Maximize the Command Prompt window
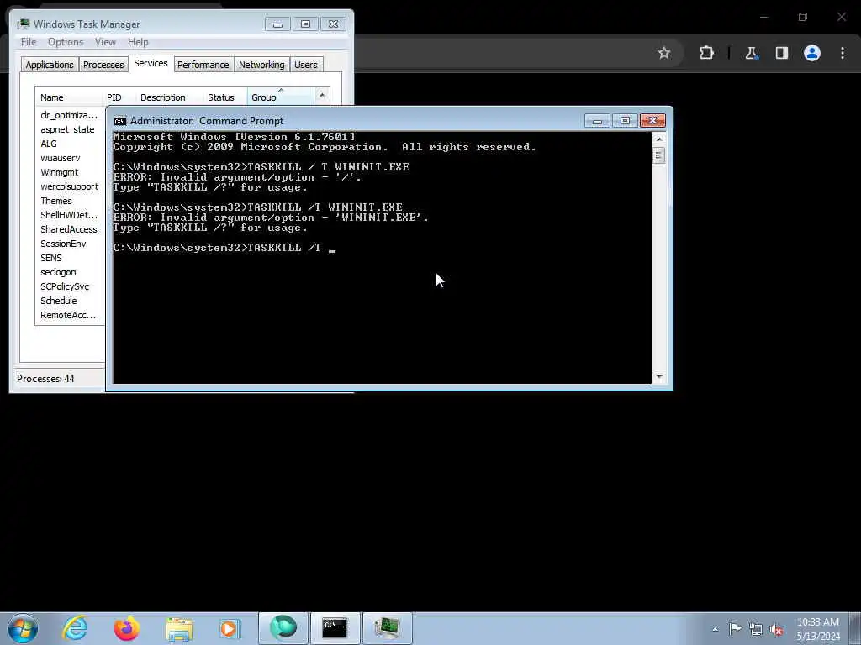 point(625,121)
